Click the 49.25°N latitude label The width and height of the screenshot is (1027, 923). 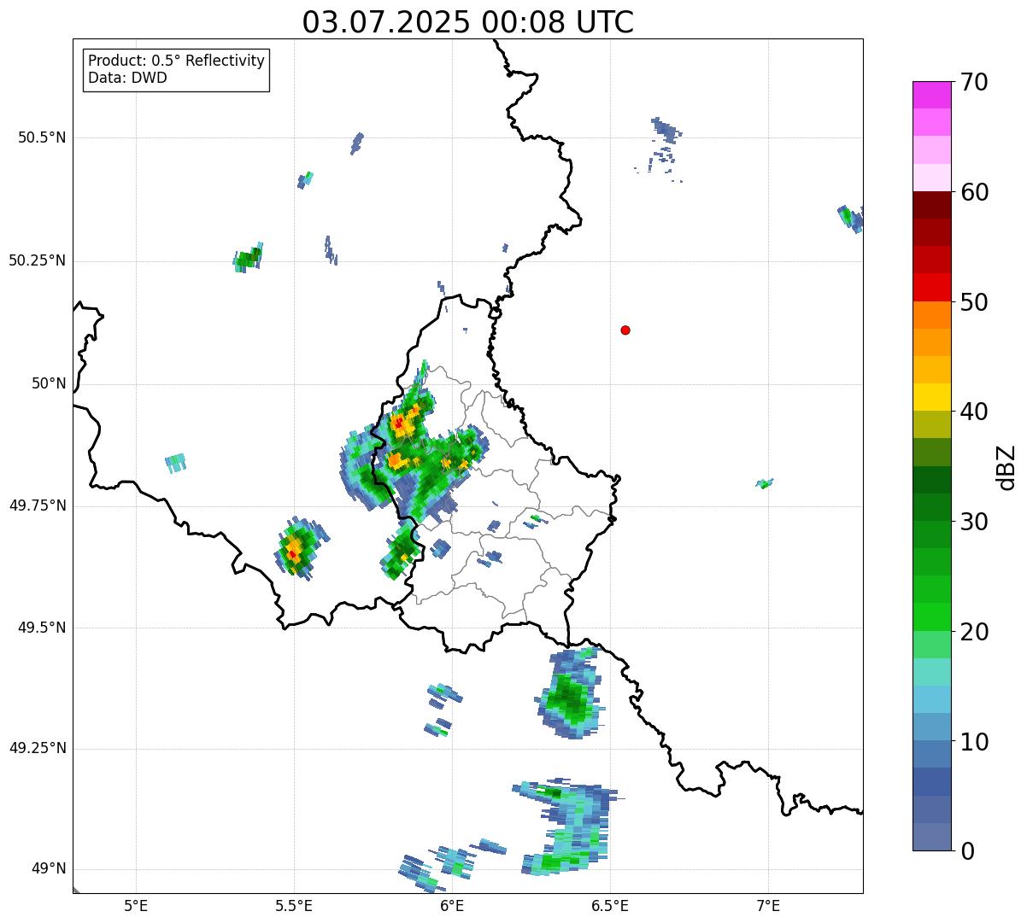(x=38, y=748)
